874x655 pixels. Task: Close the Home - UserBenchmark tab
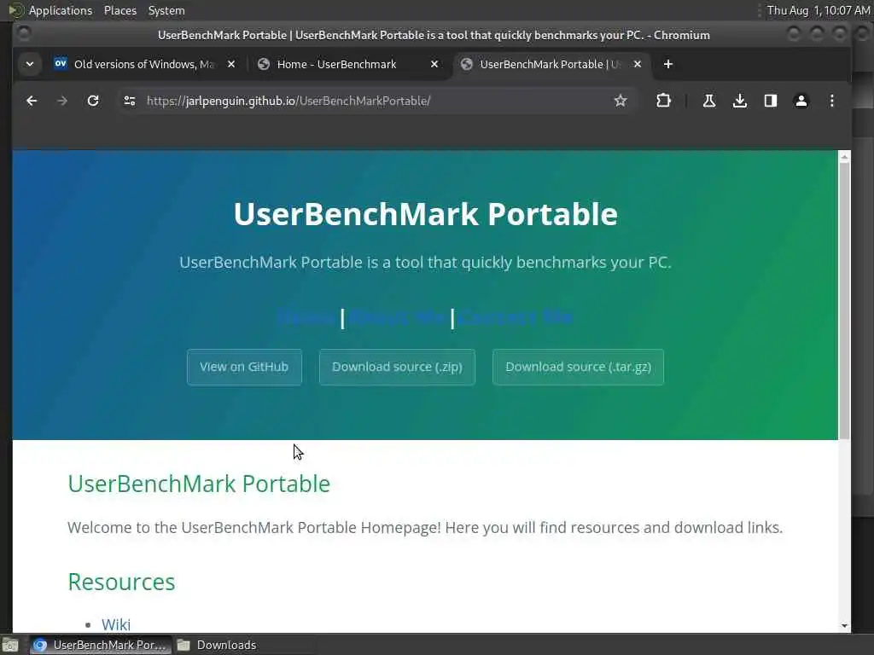pyautogui.click(x=434, y=64)
